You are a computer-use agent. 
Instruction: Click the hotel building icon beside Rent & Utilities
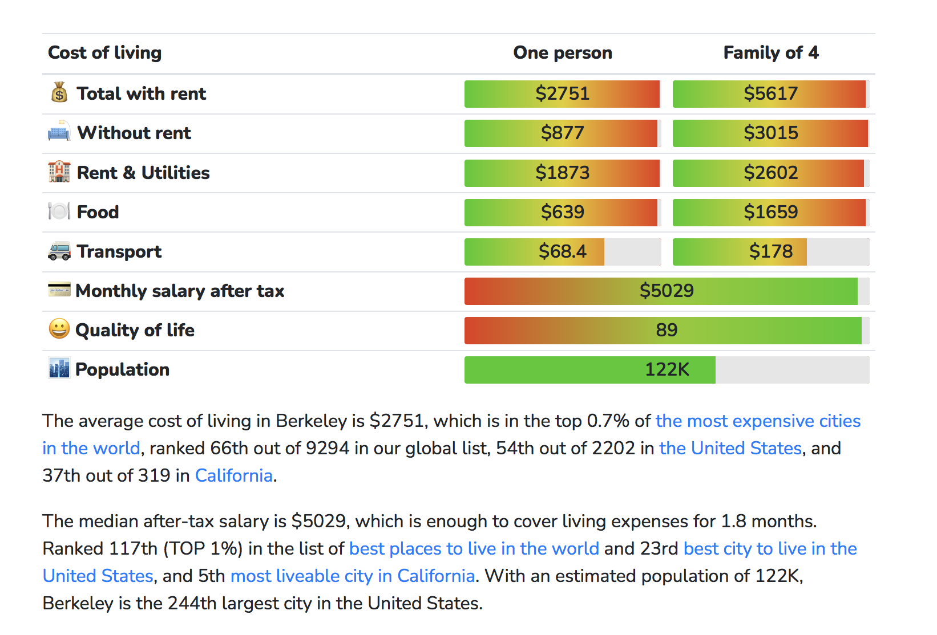(59, 172)
